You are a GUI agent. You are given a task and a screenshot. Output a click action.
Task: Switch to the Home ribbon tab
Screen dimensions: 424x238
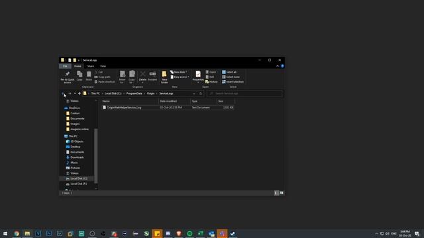coord(78,66)
